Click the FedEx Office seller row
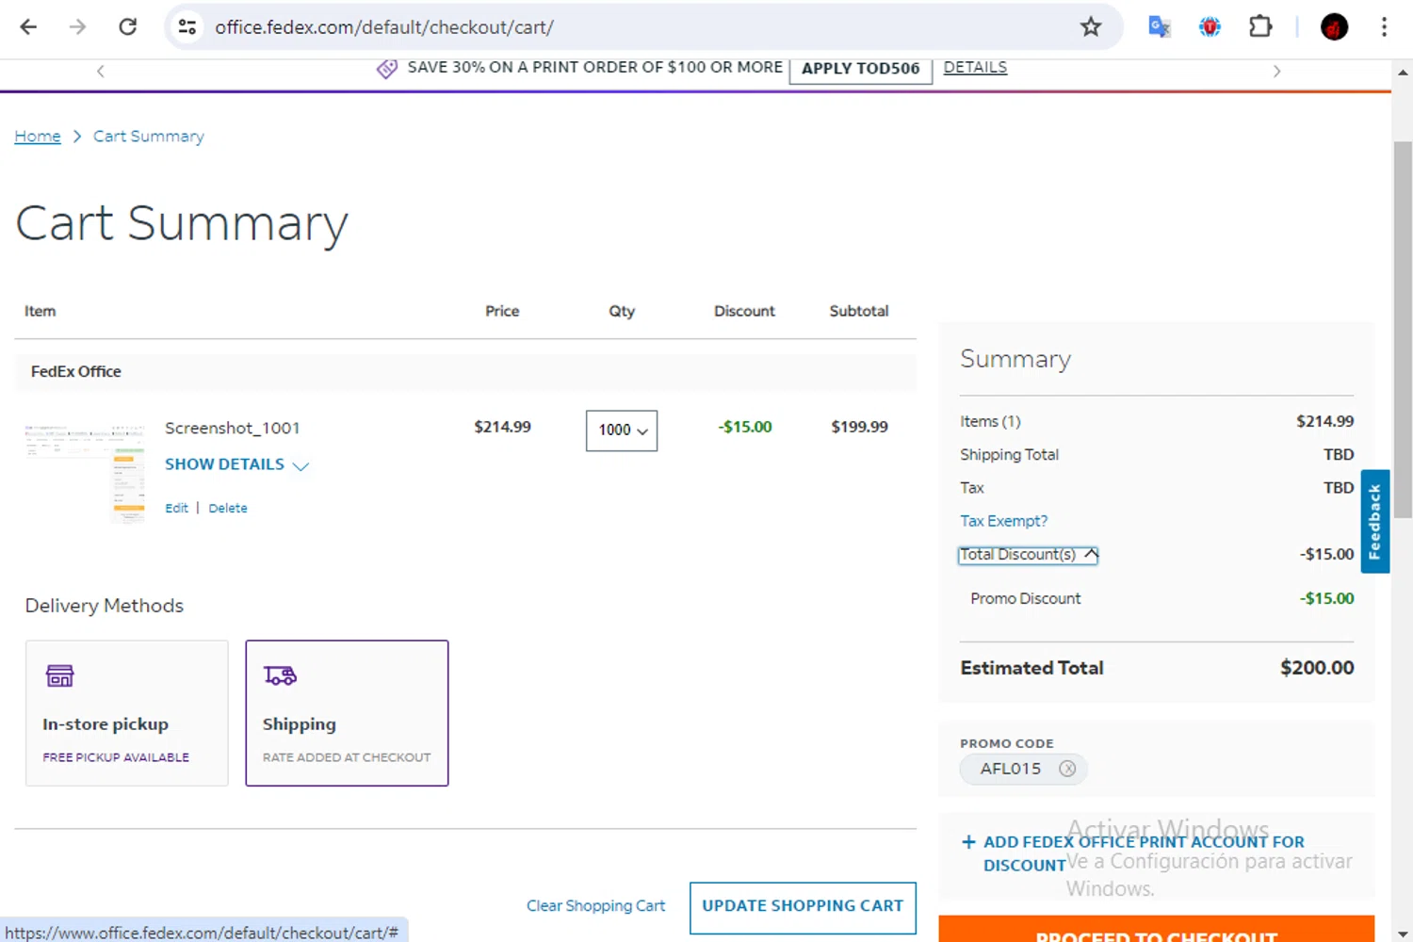Image resolution: width=1413 pixels, height=942 pixels. point(465,372)
